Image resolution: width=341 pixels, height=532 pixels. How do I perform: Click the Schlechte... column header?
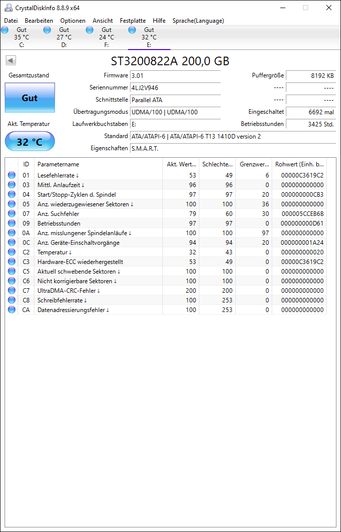pyautogui.click(x=217, y=164)
